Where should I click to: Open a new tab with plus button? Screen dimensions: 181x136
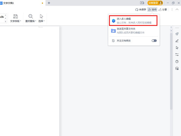49,3
